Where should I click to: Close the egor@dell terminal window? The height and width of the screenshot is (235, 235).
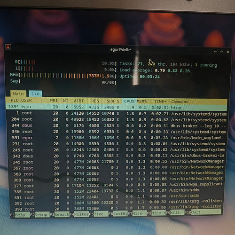(x=228, y=52)
